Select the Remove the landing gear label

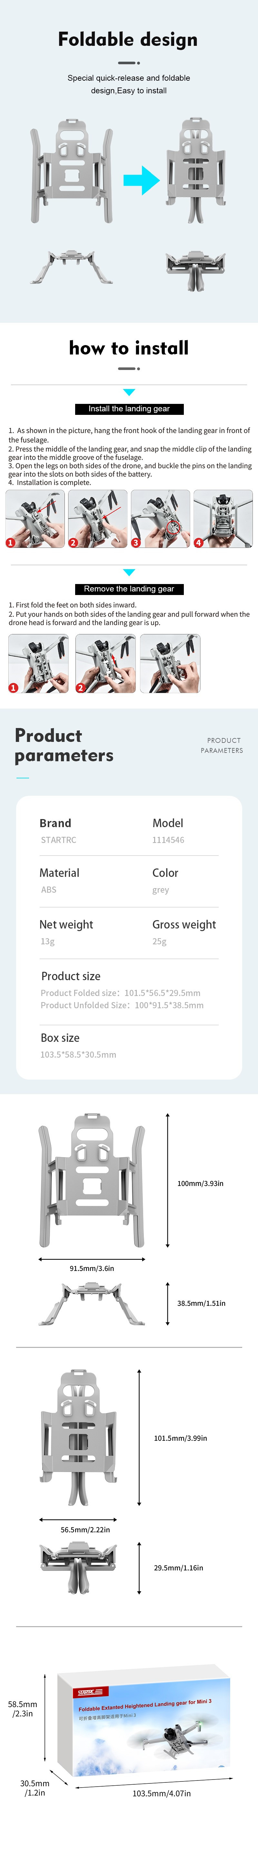point(129,589)
